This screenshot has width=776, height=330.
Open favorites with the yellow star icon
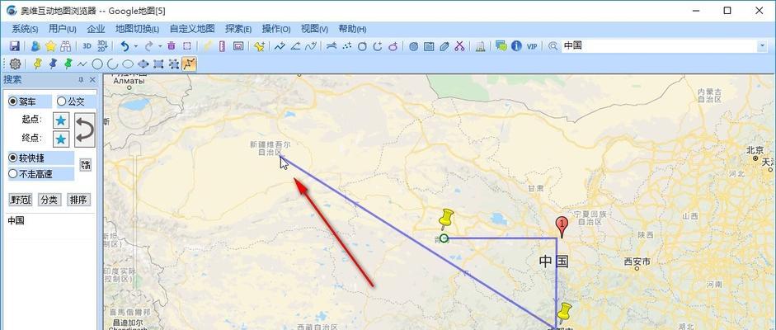[x=51, y=46]
